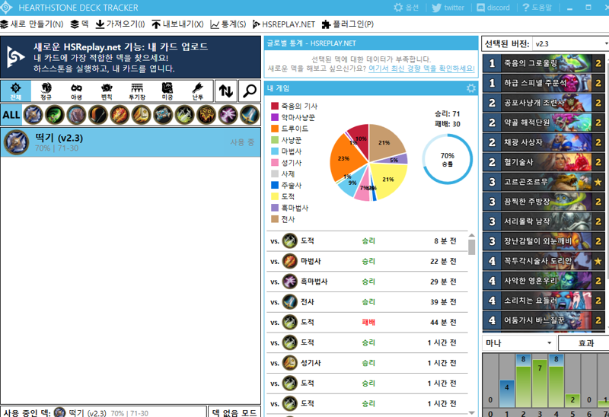Click the HSReplay logo in the banner
The image size is (609, 417).
[15, 57]
